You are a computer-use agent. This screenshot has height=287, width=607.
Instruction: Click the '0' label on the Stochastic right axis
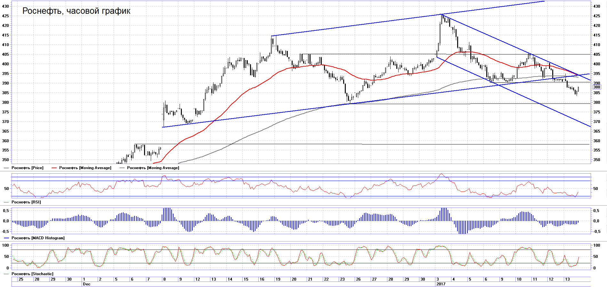coord(595,268)
